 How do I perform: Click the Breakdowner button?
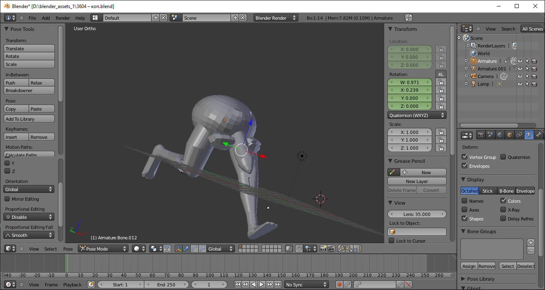tap(29, 90)
